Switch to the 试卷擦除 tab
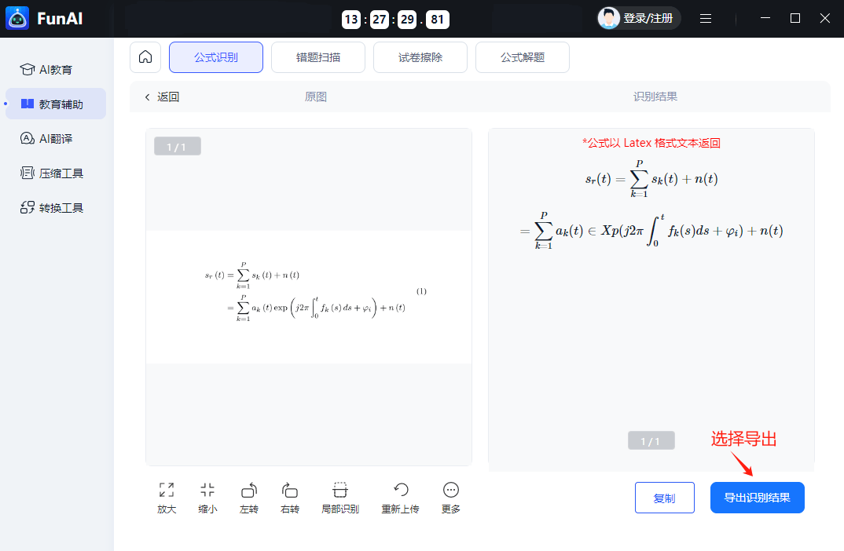Viewport: 844px width, 551px height. 420,57
